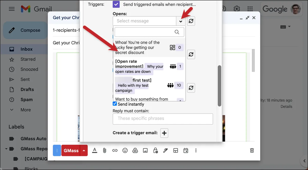Open text formatting options icon
Screen dimensions: 308x170
(x=95, y=150)
